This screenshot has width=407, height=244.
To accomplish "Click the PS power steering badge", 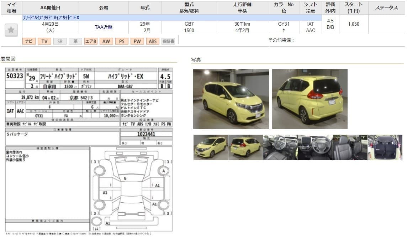I will click(x=122, y=41).
